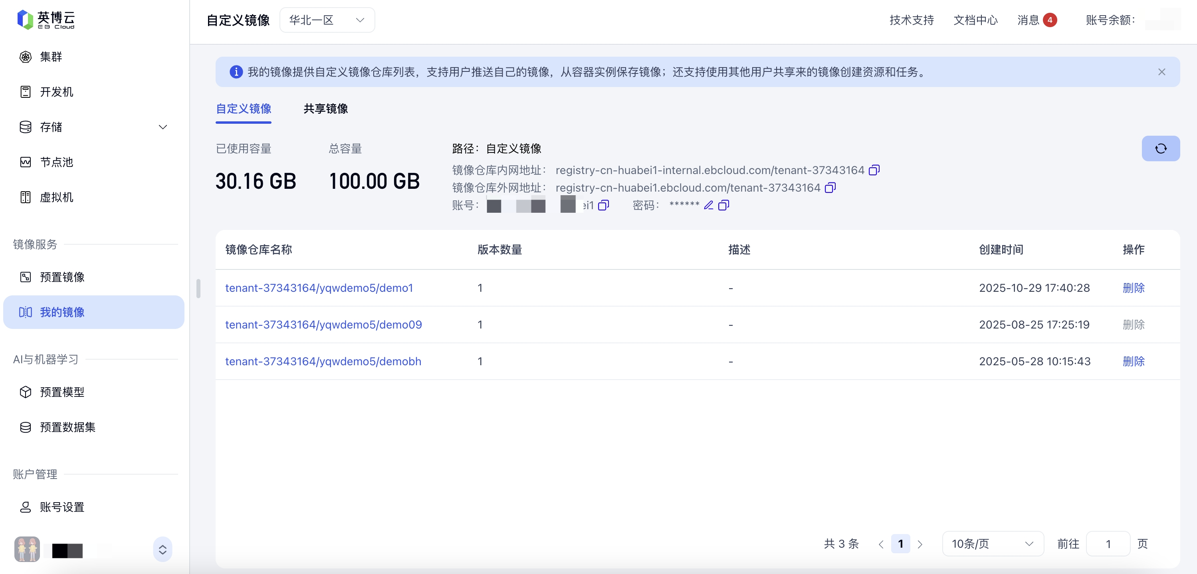Open the yqwdemo5/demo1 repository link
Screen dimensions: 1197x574
[x=319, y=288]
